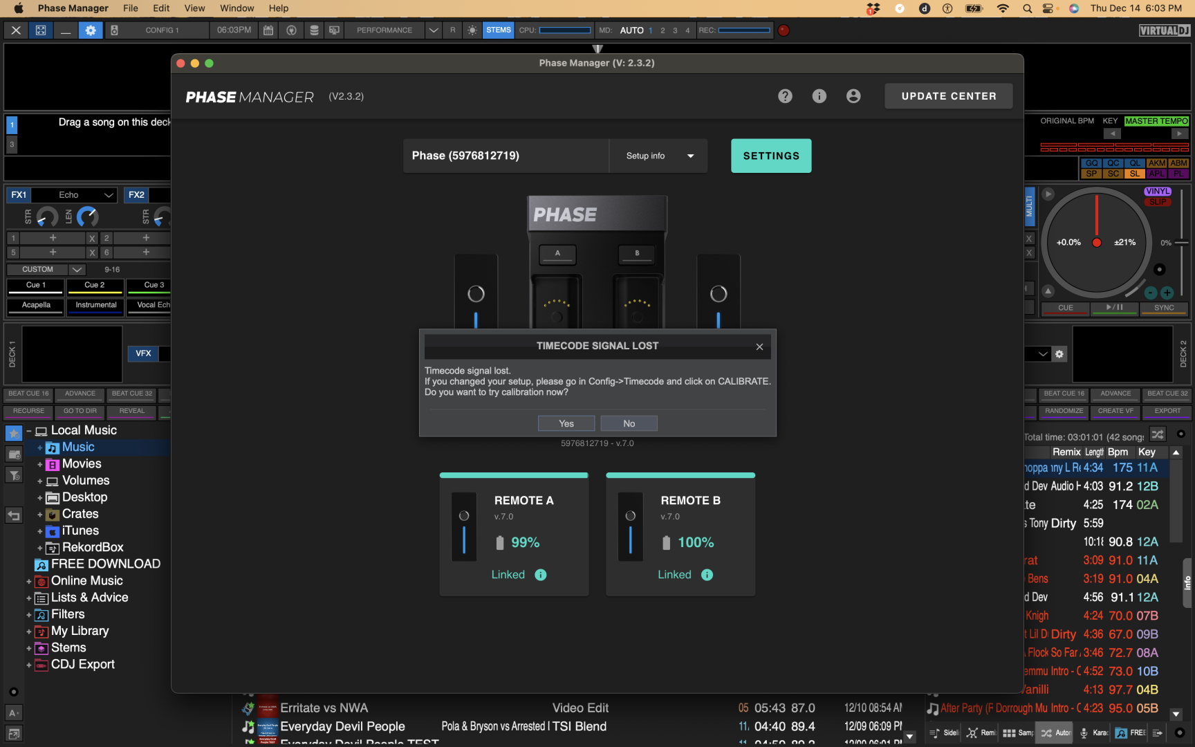Toggle SLIP mode on deck 2
This screenshot has width=1195, height=747.
[1158, 202]
